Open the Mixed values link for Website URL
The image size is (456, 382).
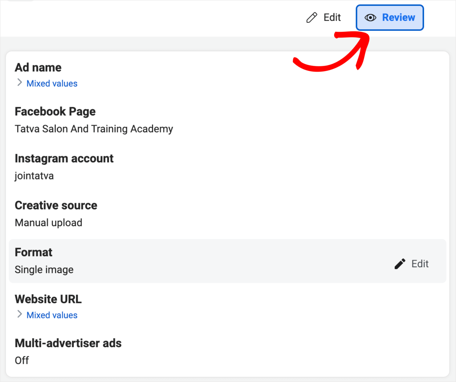52,315
